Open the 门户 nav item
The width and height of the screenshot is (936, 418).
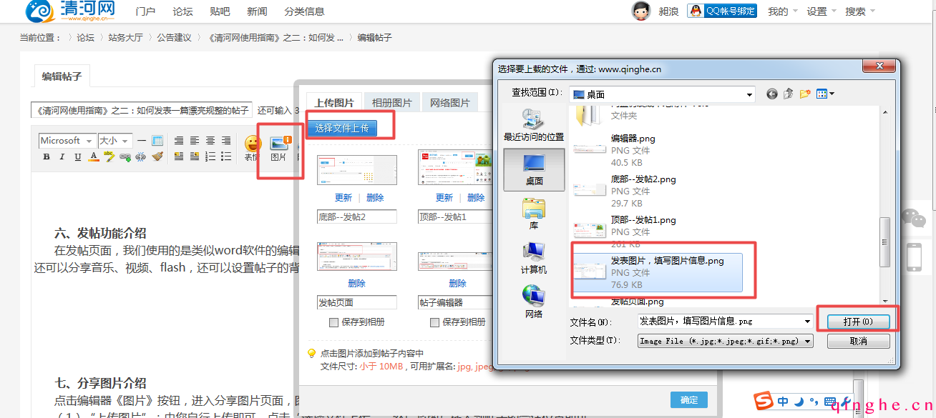[x=145, y=11]
